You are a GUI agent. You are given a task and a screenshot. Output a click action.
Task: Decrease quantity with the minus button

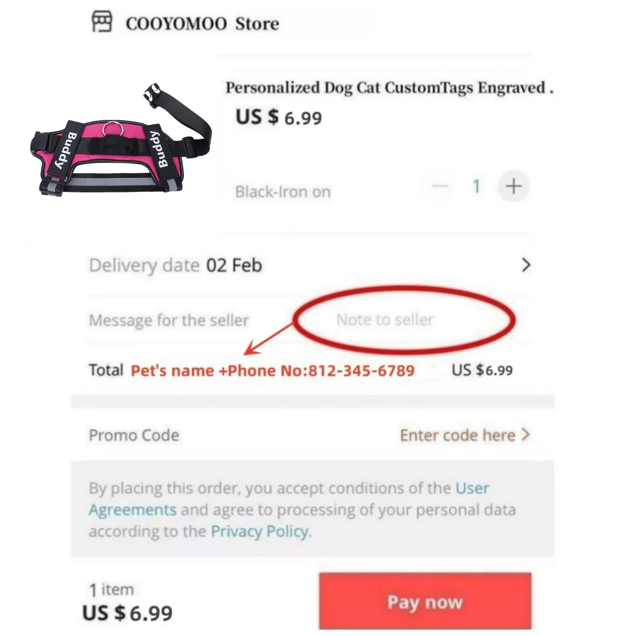coord(440,186)
